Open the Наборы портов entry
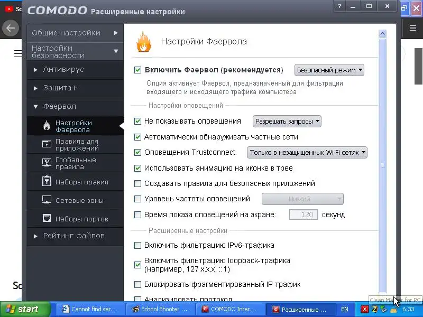The height and width of the screenshot is (317, 423). click(75, 219)
